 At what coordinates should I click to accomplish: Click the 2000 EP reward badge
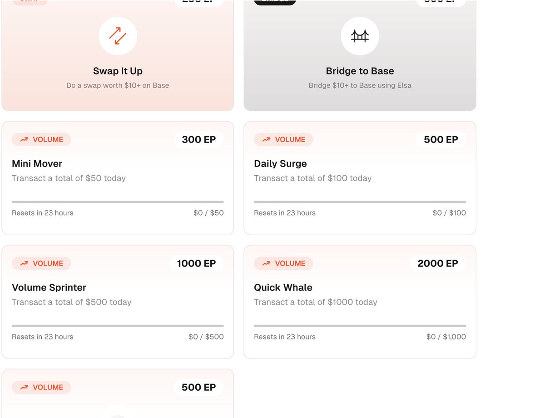(x=437, y=264)
